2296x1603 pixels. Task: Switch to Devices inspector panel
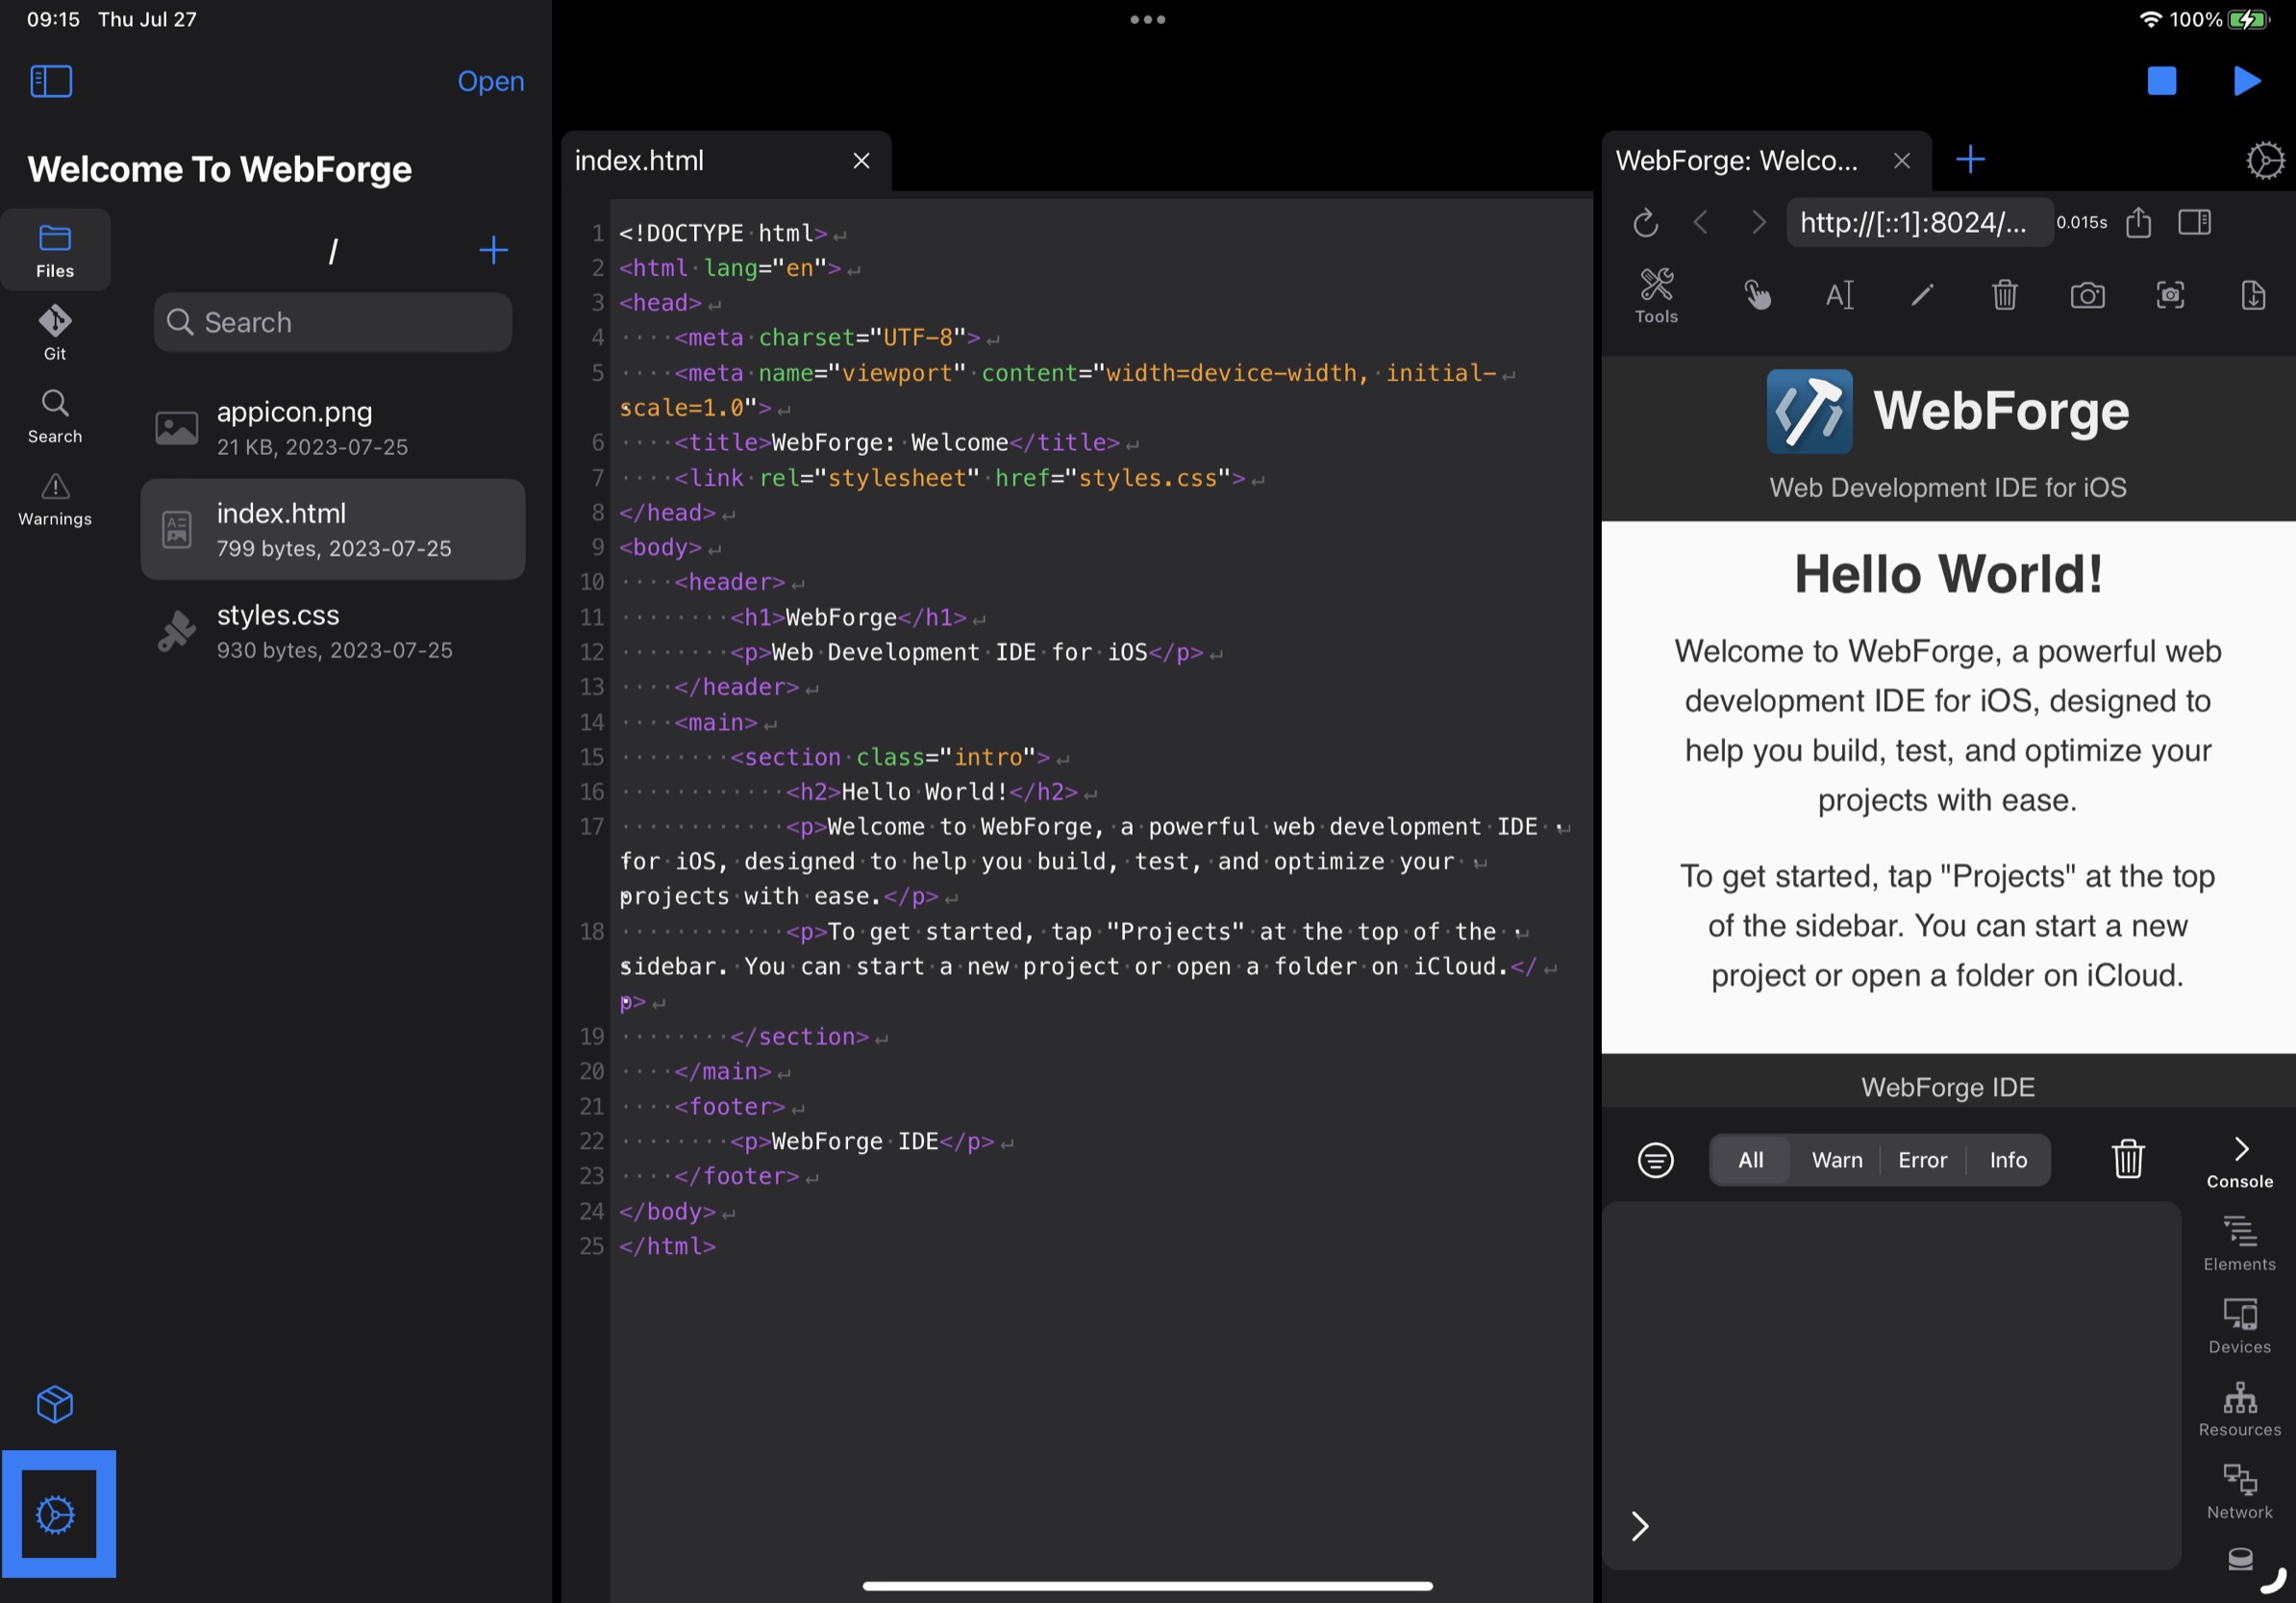(2240, 1327)
